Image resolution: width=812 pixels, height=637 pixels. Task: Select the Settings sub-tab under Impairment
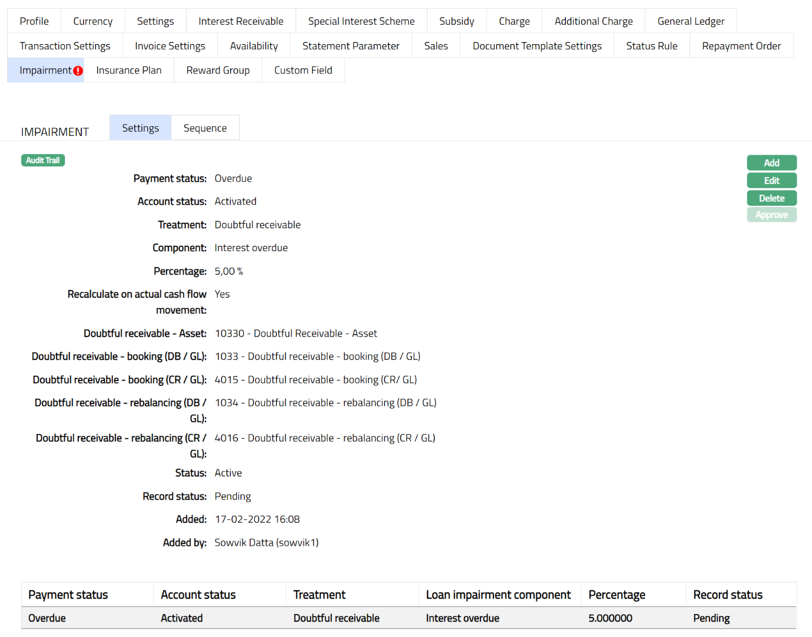coord(140,128)
